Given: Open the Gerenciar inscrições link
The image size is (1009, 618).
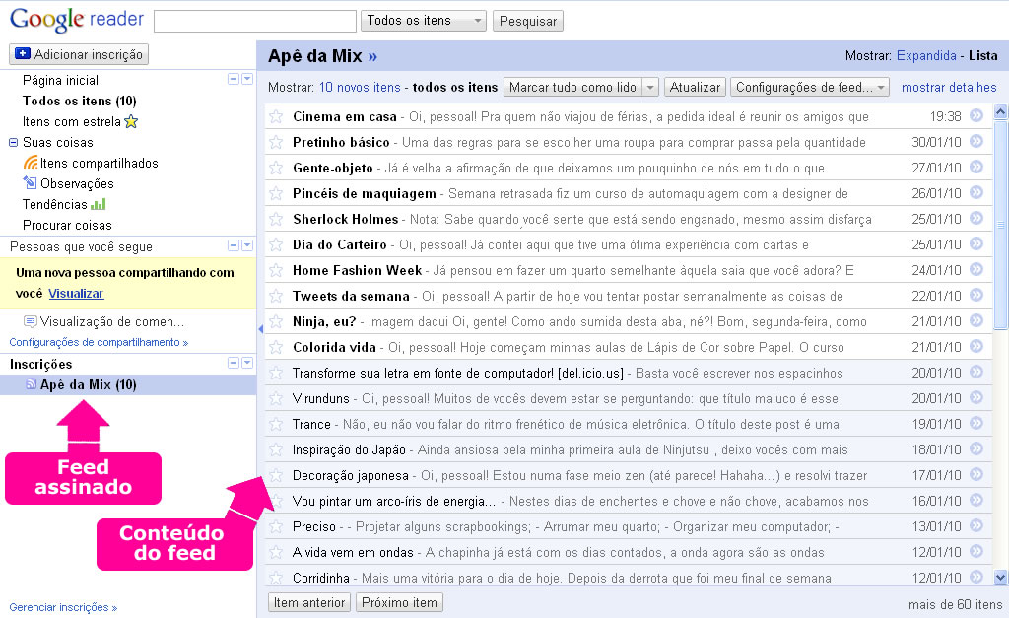Looking at the screenshot, I should tap(60, 607).
